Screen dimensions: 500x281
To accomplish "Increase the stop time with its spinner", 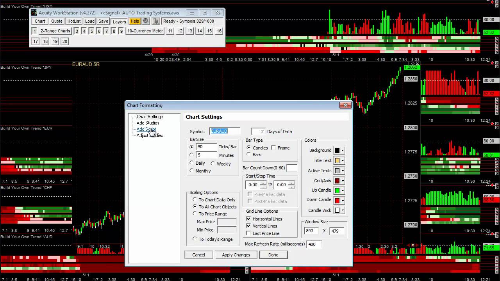I will 291,183.
